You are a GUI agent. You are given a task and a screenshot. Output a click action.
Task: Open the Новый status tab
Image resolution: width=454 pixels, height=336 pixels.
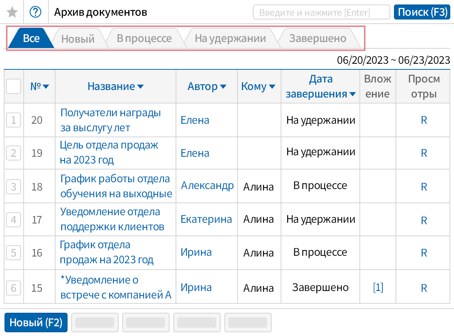(79, 38)
